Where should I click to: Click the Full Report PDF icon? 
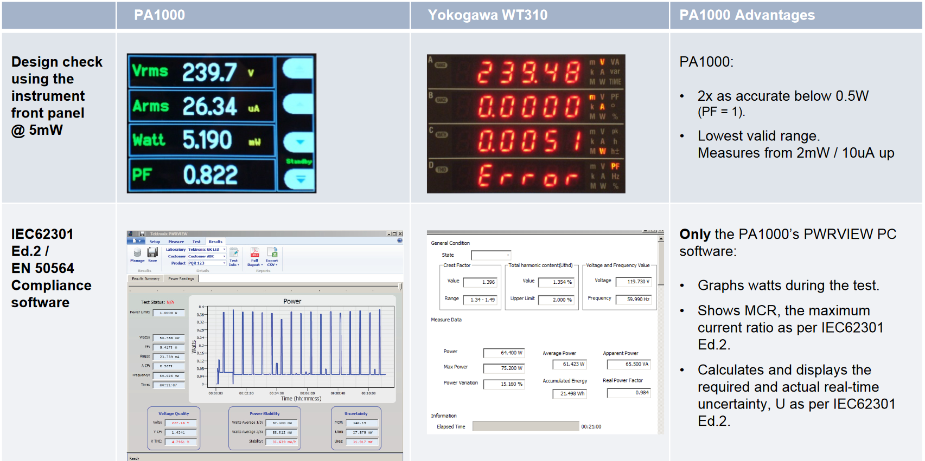pyautogui.click(x=254, y=252)
